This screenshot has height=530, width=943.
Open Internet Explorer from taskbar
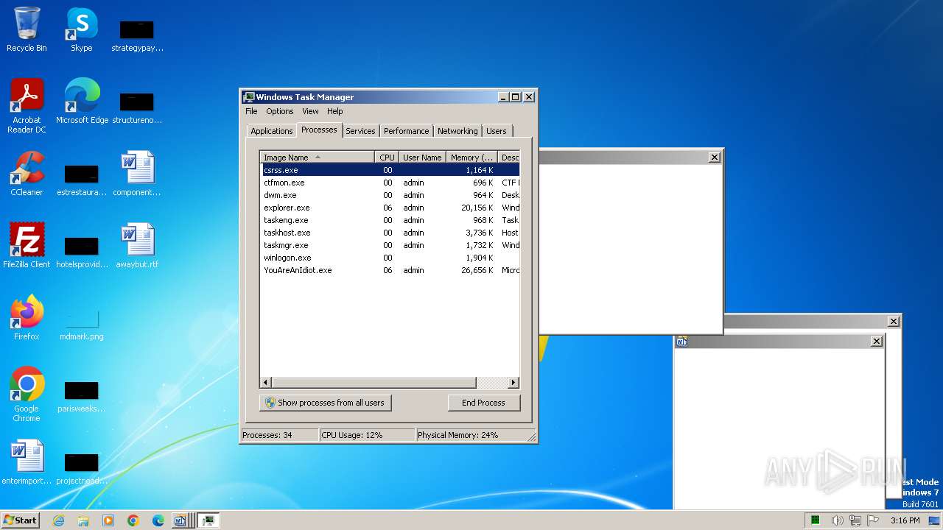(59, 520)
